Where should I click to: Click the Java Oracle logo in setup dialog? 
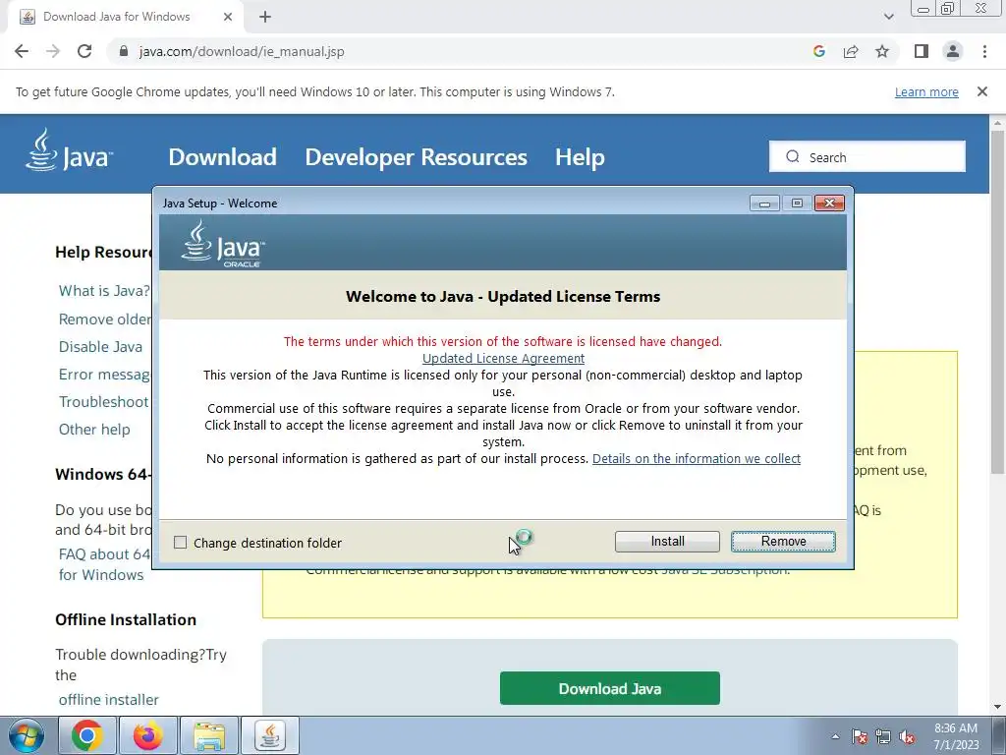(x=223, y=244)
